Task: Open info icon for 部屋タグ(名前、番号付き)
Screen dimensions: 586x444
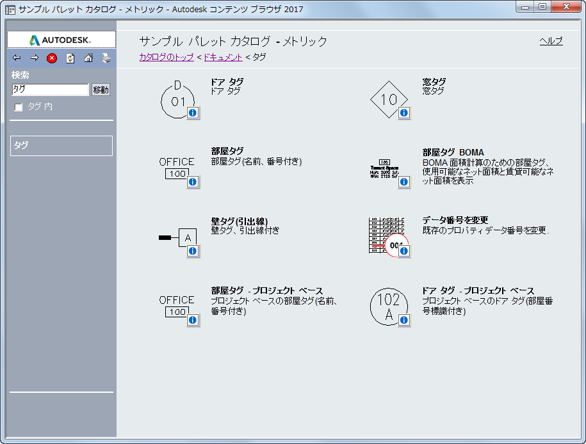Action: tap(193, 182)
